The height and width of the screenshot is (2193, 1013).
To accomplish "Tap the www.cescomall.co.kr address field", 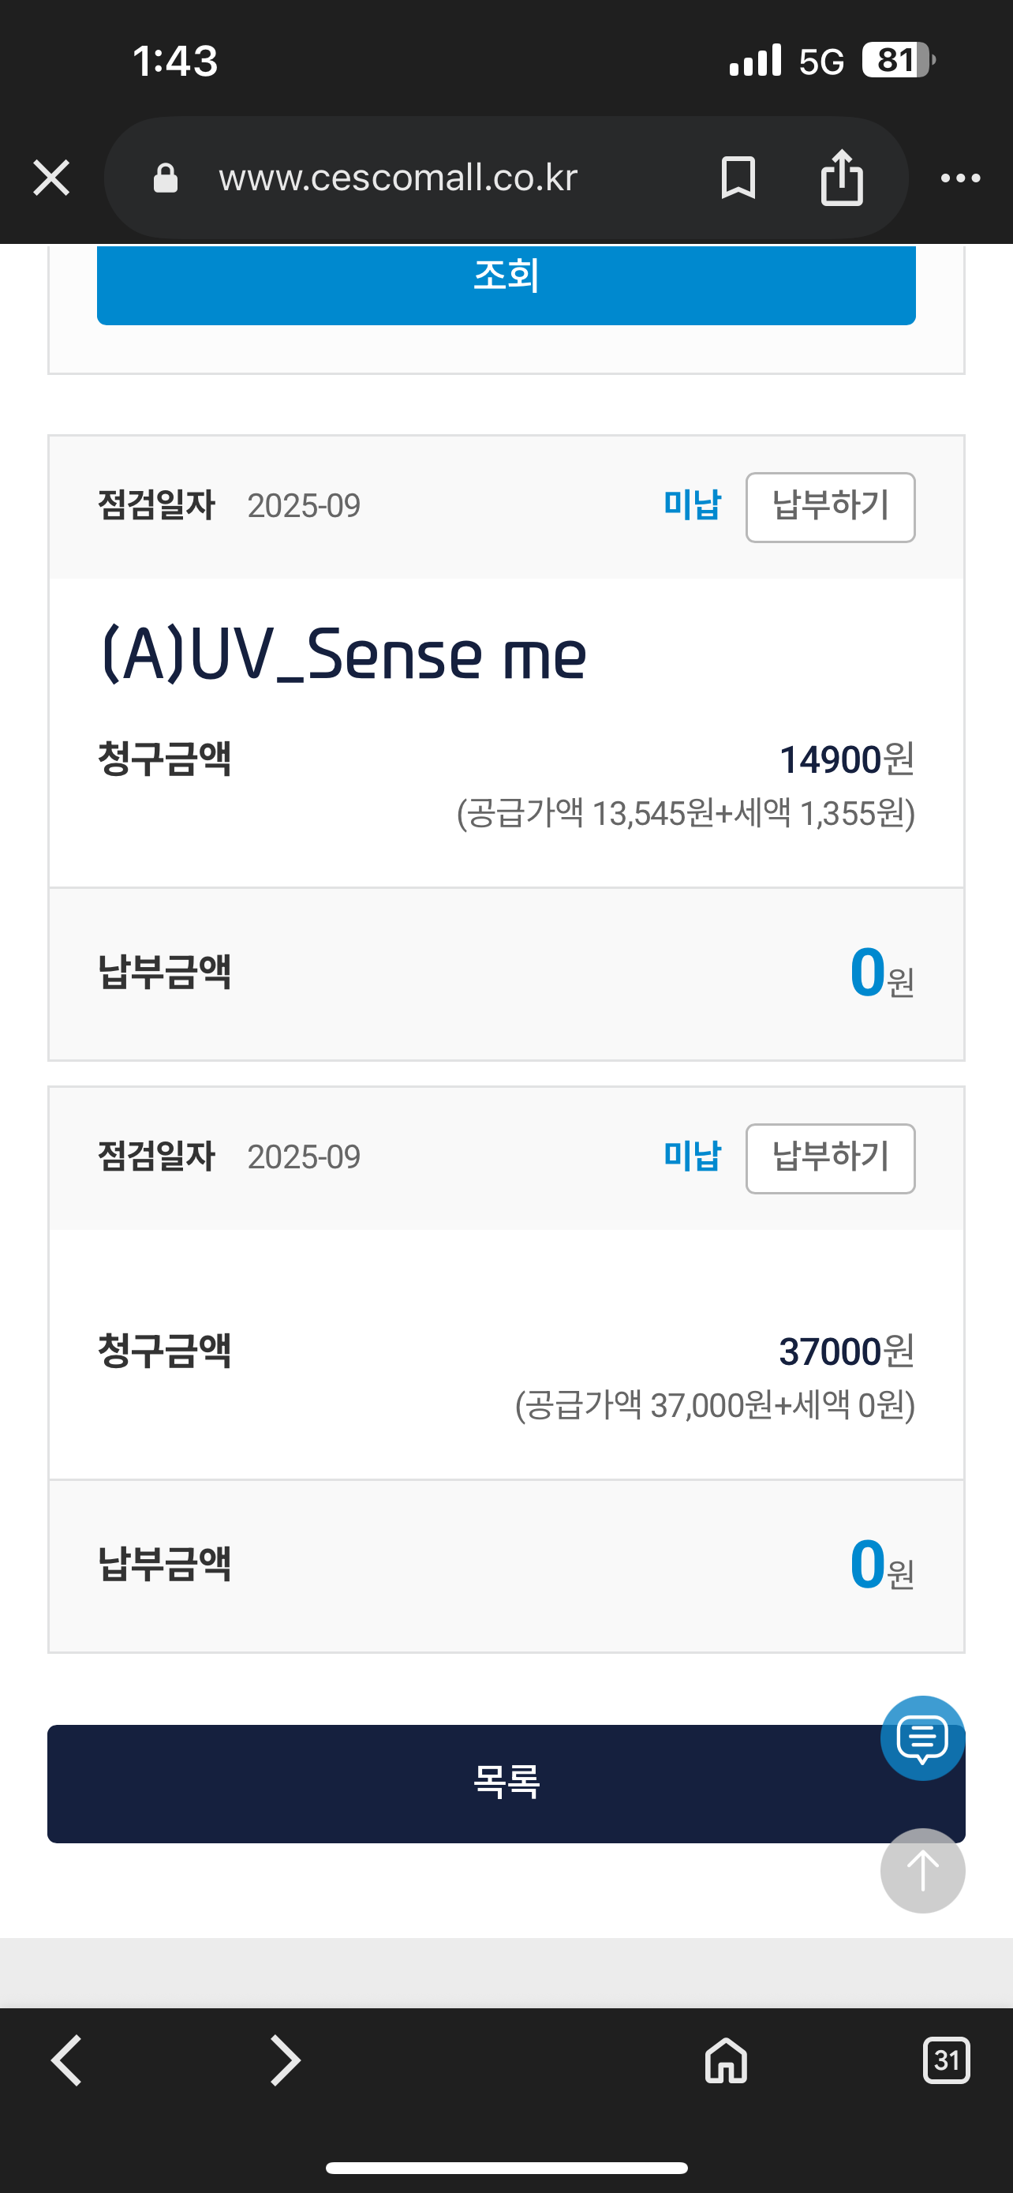I will [398, 178].
